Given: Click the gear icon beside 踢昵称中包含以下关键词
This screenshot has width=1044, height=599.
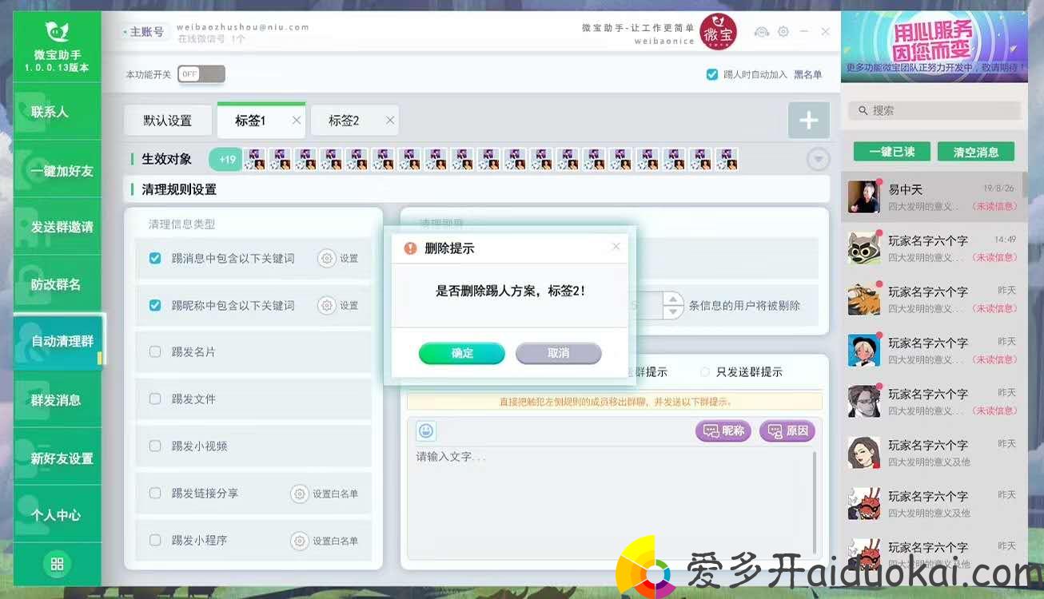Looking at the screenshot, I should [x=326, y=305].
